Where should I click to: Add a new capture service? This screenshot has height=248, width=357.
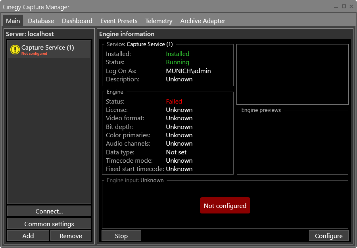click(x=28, y=235)
